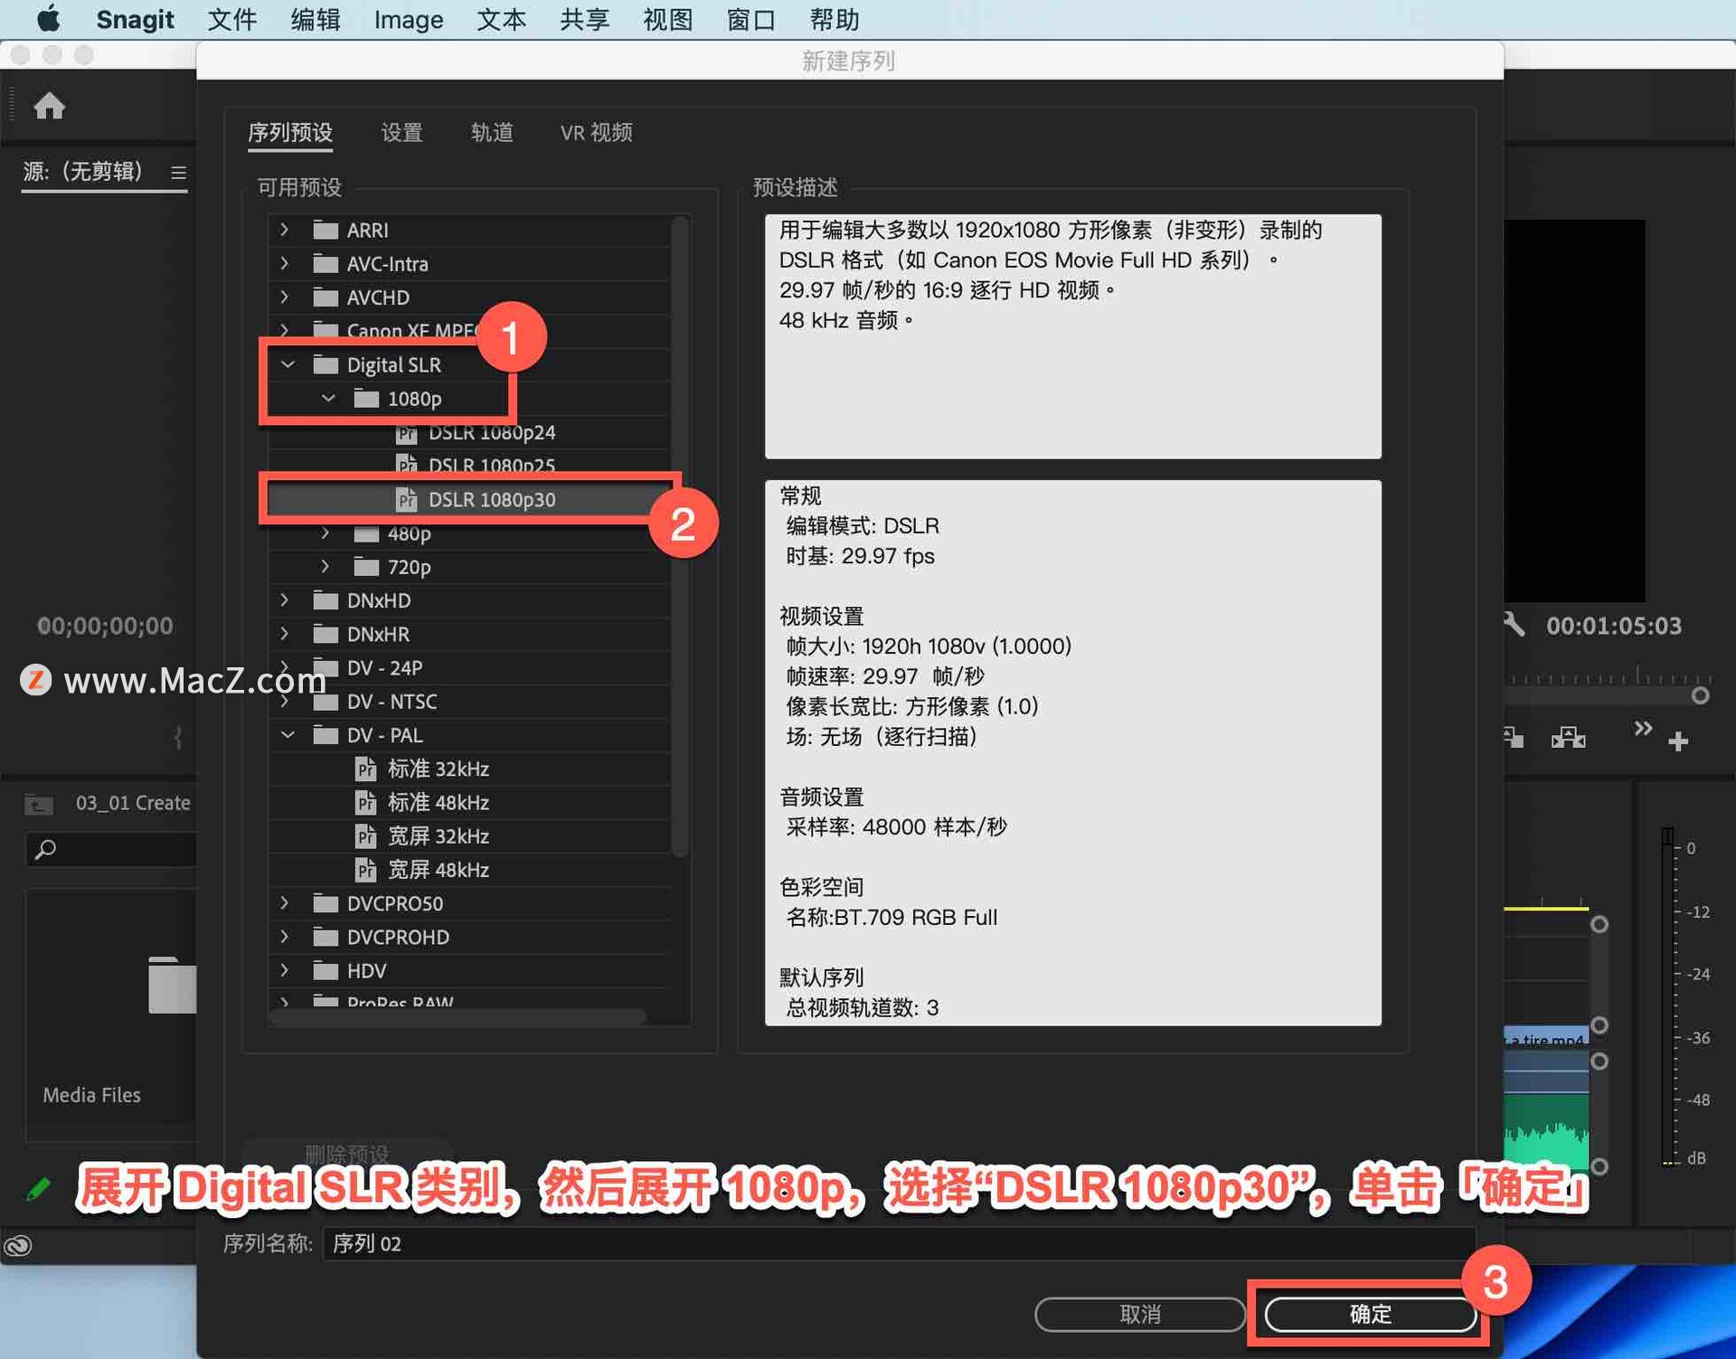The image size is (1736, 1359).
Task: Click the wrench settings icon near the timecode
Action: tap(1513, 625)
